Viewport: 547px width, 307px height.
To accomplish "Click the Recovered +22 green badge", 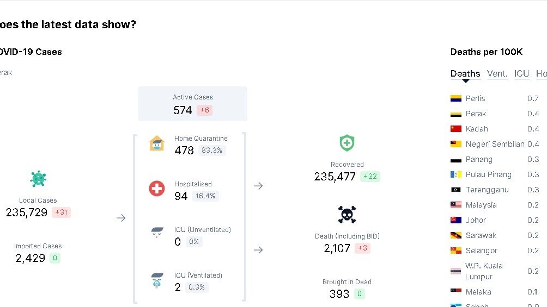I will click(x=370, y=177).
